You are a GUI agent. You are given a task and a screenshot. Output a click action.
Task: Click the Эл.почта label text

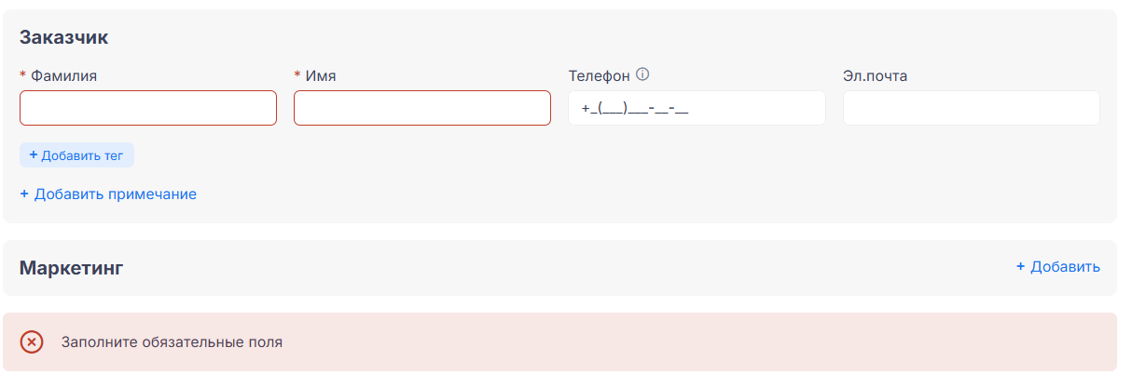(875, 76)
